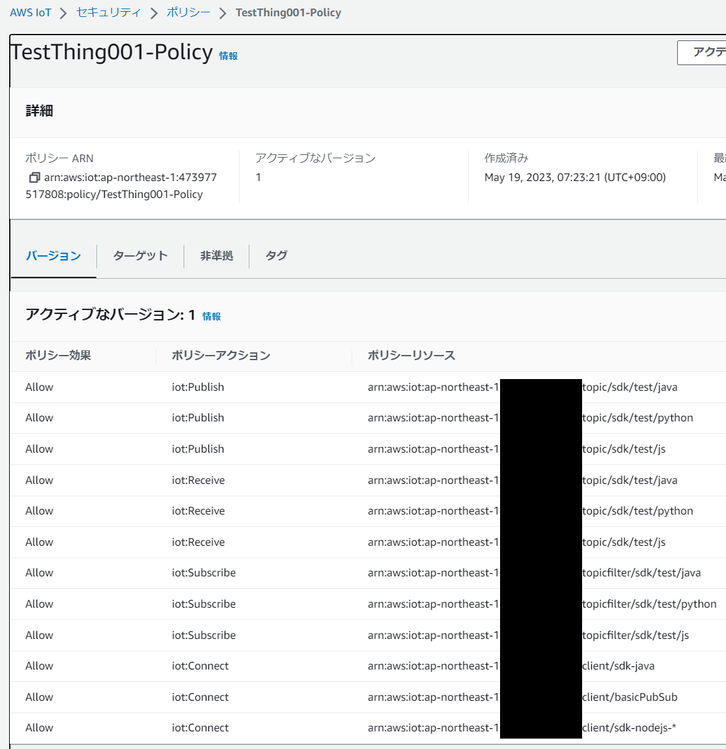
Task: Open the 情報 link beside TestThing001-Policy title
Action: (229, 56)
